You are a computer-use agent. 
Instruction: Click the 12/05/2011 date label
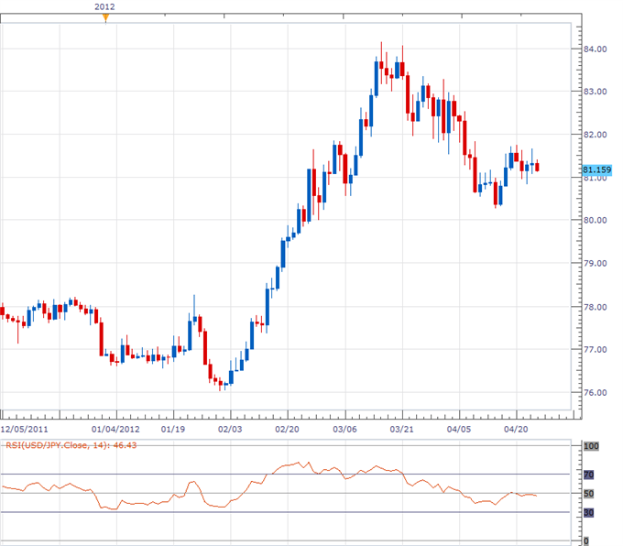pos(24,429)
